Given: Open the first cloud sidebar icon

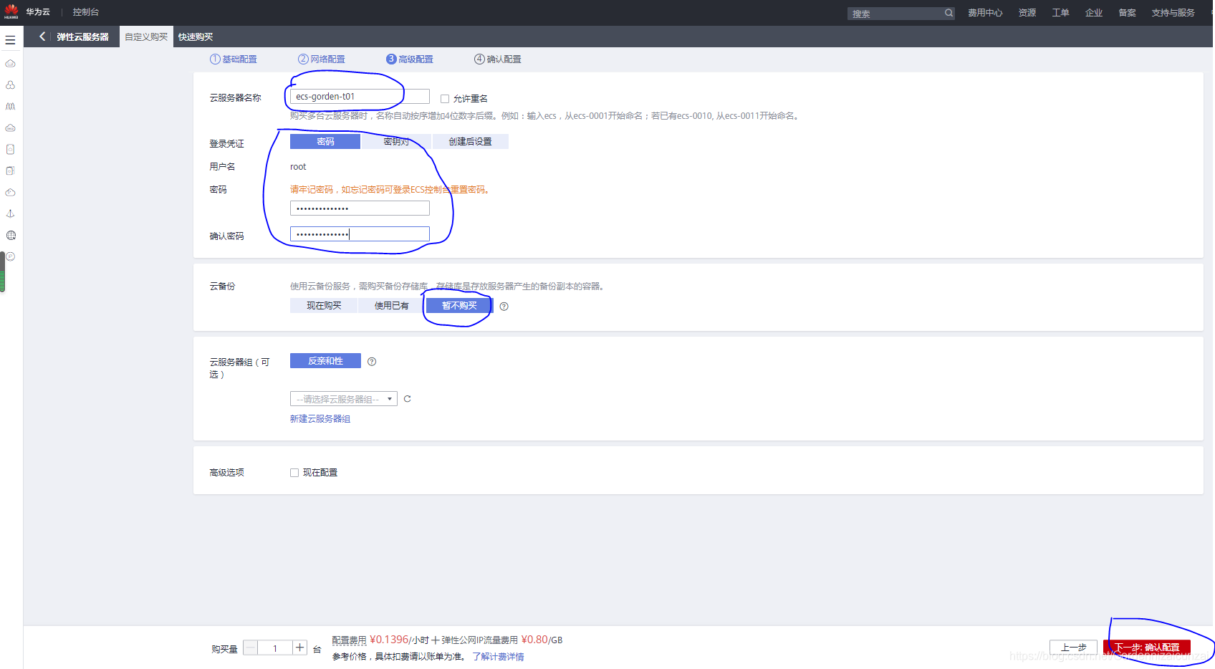Looking at the screenshot, I should [11, 64].
